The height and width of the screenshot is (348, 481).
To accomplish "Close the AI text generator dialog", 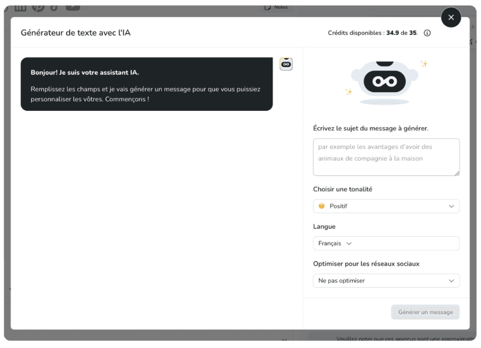I will [x=451, y=17].
